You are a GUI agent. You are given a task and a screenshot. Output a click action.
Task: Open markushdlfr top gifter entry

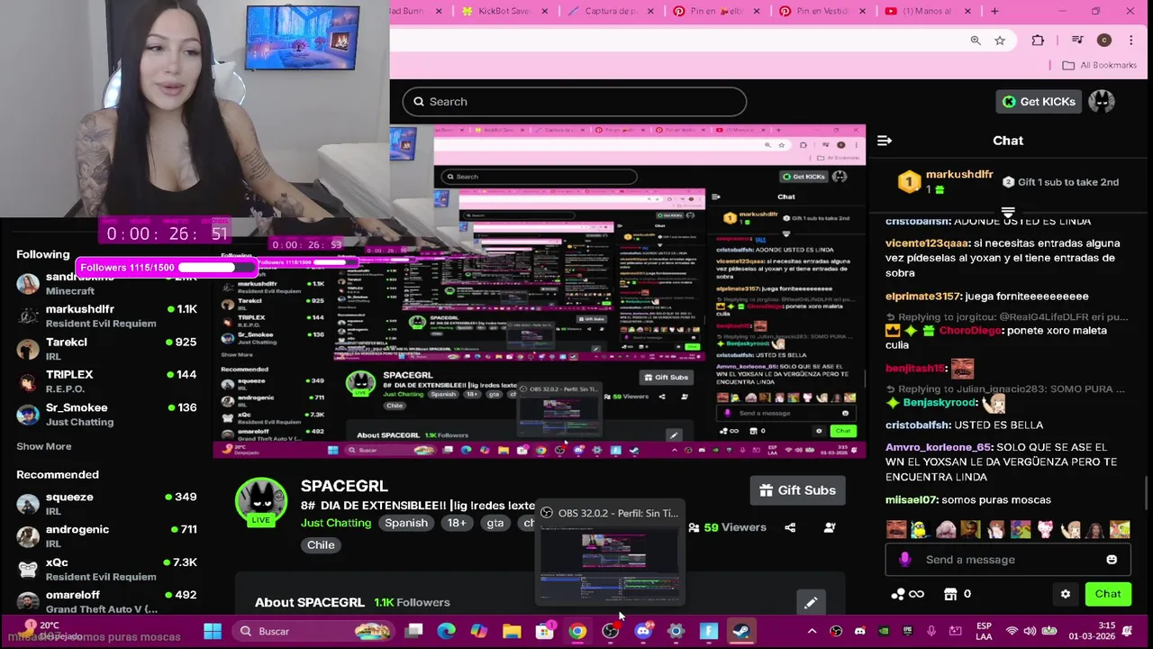[x=947, y=181]
